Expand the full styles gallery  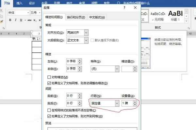point(186,21)
